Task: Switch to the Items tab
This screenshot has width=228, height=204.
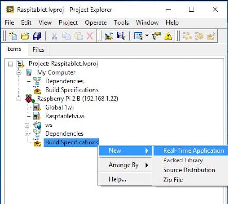Action: pos(14,49)
